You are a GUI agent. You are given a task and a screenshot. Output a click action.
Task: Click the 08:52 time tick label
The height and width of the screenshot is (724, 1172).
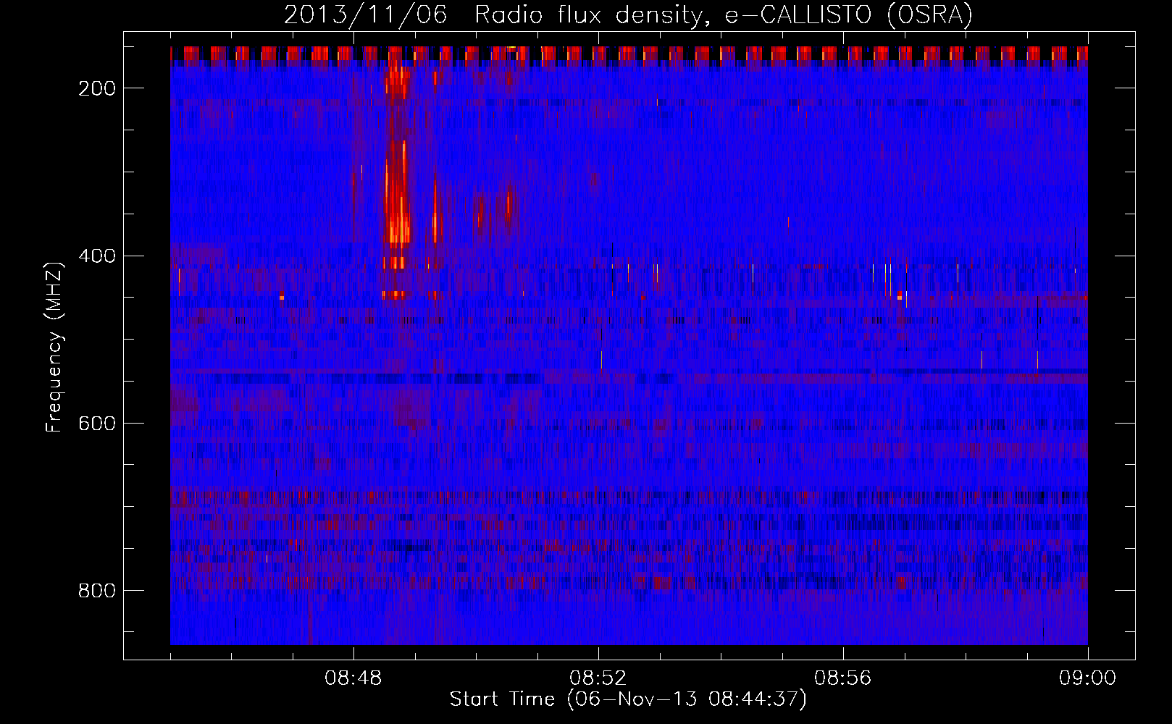tap(598, 678)
